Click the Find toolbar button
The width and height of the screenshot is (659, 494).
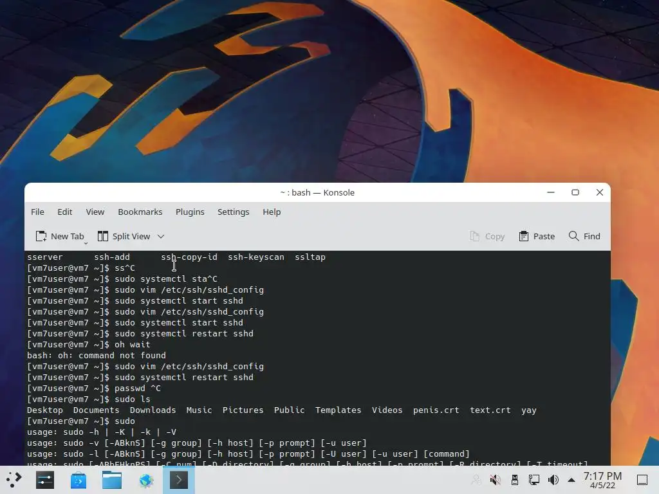pos(584,236)
